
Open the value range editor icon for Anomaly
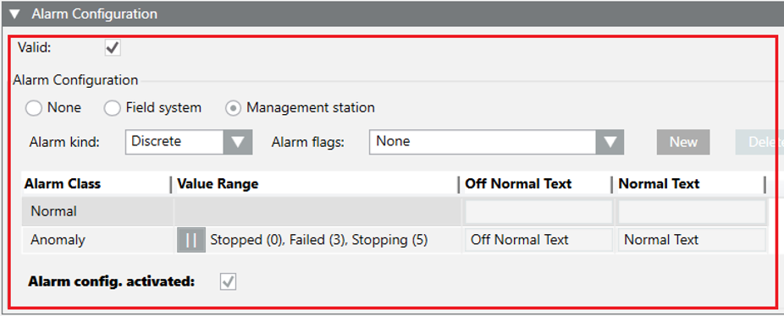click(x=191, y=240)
